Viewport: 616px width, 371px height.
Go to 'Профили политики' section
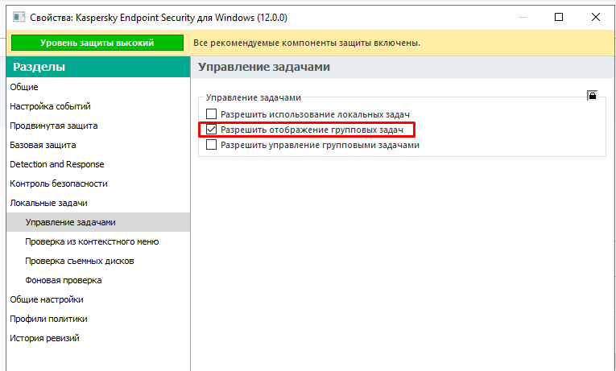tap(98, 319)
